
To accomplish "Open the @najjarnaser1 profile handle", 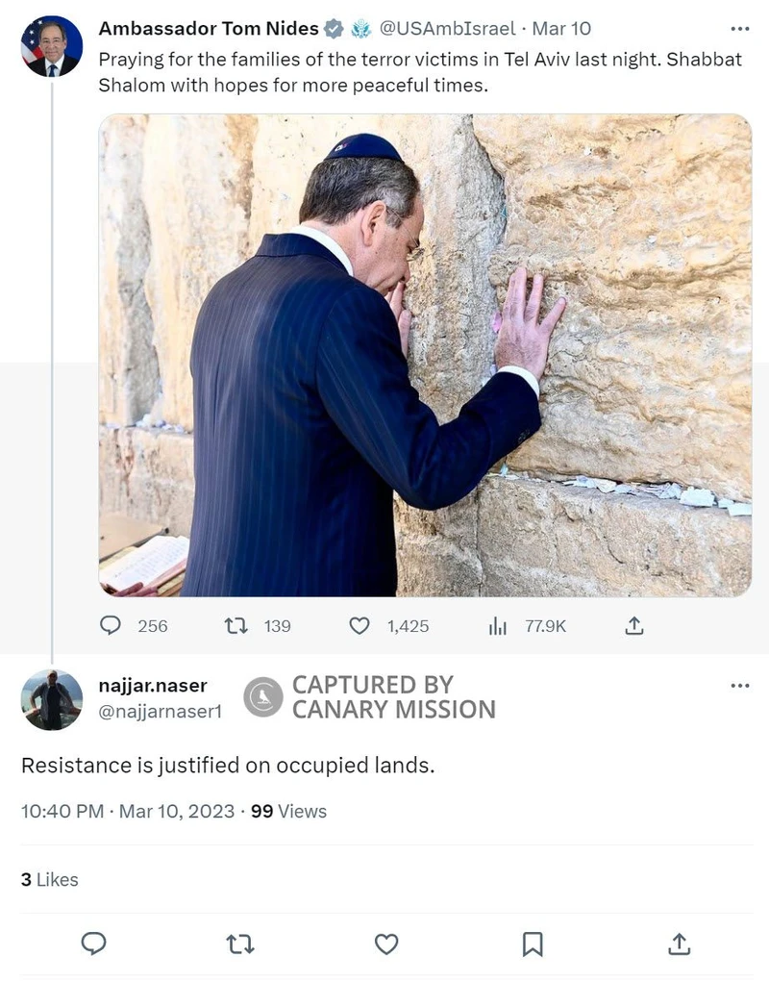I will point(161,713).
